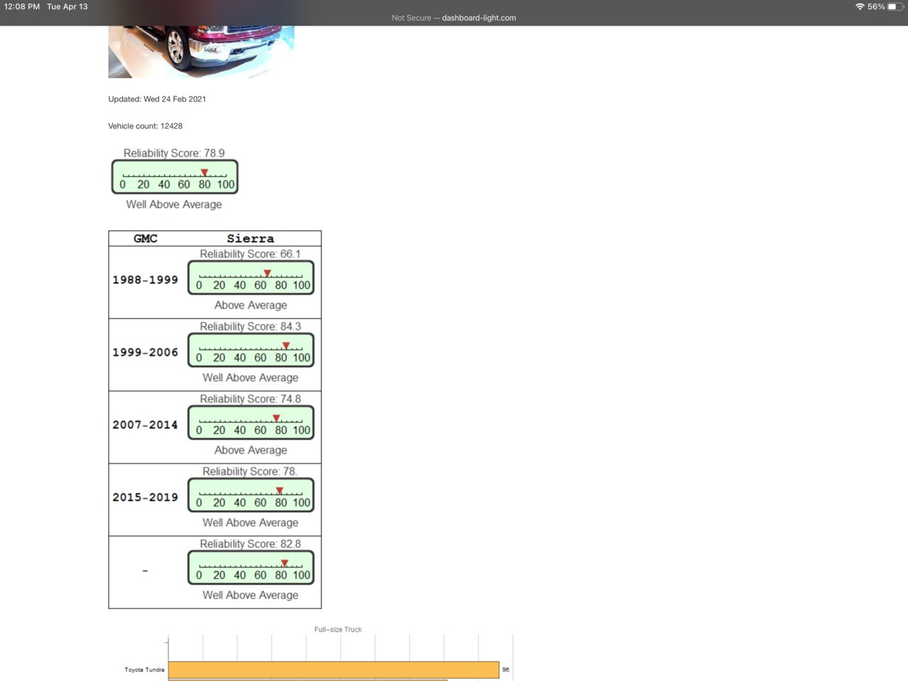908x681 pixels.
Task: Tap the 12:08 PM clock
Action: (x=22, y=6)
